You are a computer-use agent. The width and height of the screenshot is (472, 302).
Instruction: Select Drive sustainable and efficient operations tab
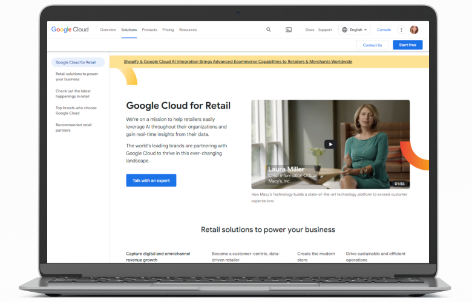(x=375, y=257)
